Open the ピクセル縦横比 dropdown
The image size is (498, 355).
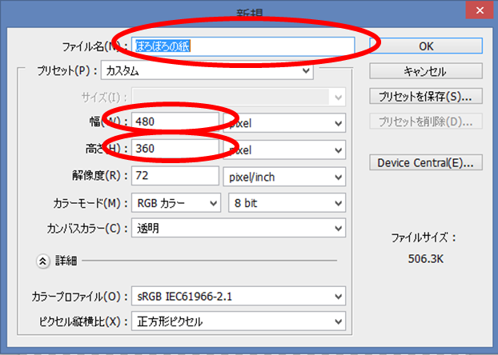pos(238,322)
